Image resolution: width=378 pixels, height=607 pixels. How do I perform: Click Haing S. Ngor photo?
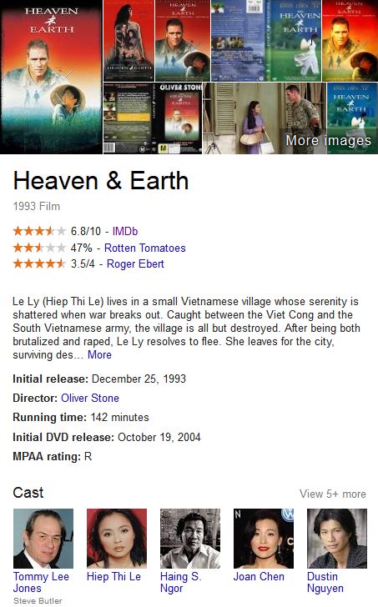(190, 539)
